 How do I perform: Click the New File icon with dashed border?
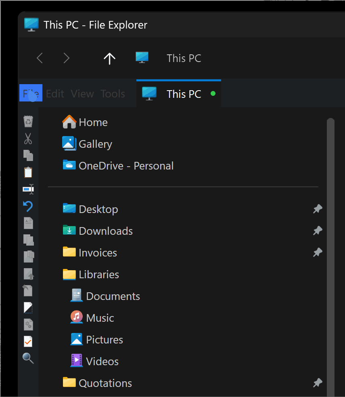click(x=28, y=307)
